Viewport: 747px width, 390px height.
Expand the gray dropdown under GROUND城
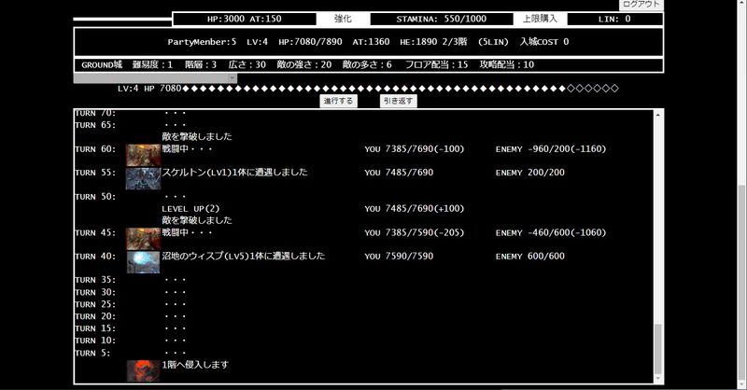pyautogui.click(x=155, y=78)
